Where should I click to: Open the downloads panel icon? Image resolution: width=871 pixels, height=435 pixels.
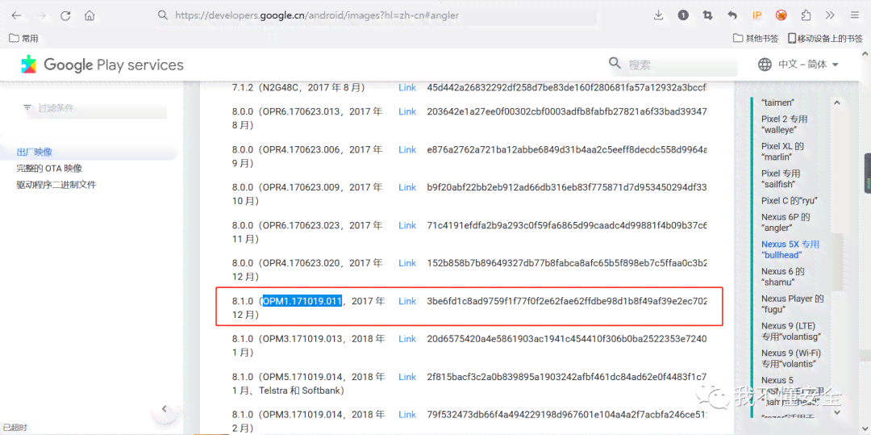[659, 15]
